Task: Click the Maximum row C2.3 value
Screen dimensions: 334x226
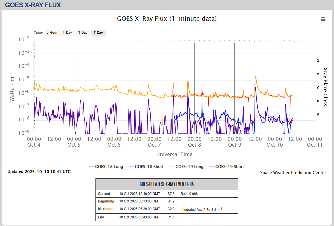Action: click(x=171, y=209)
